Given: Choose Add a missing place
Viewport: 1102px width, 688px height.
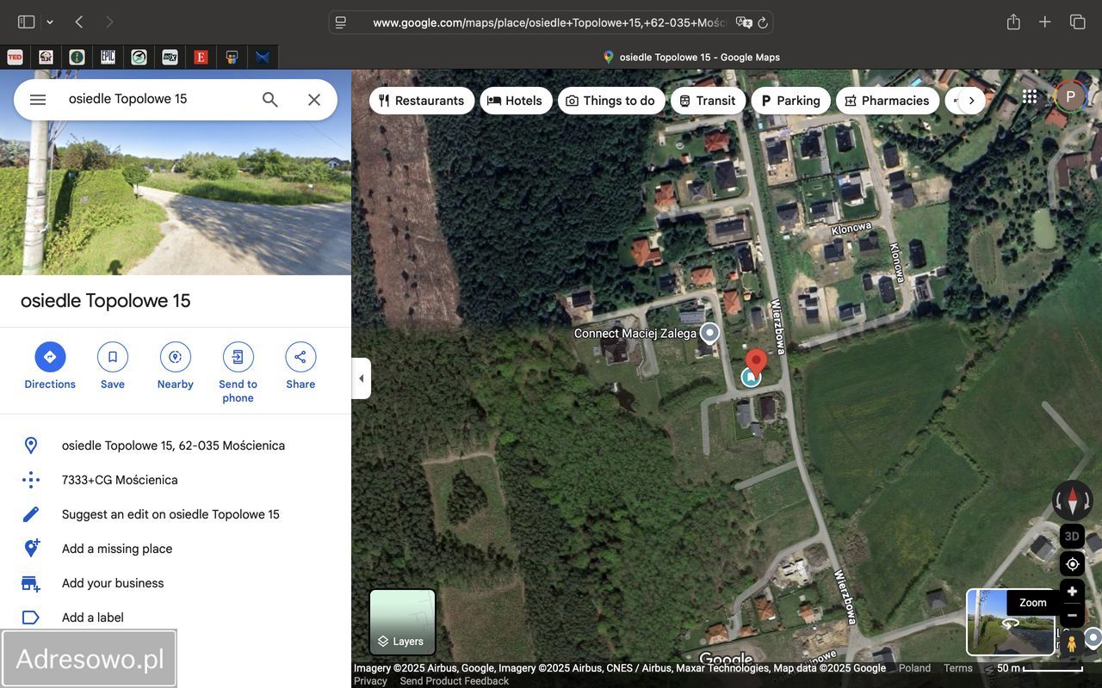Looking at the screenshot, I should [x=176, y=549].
